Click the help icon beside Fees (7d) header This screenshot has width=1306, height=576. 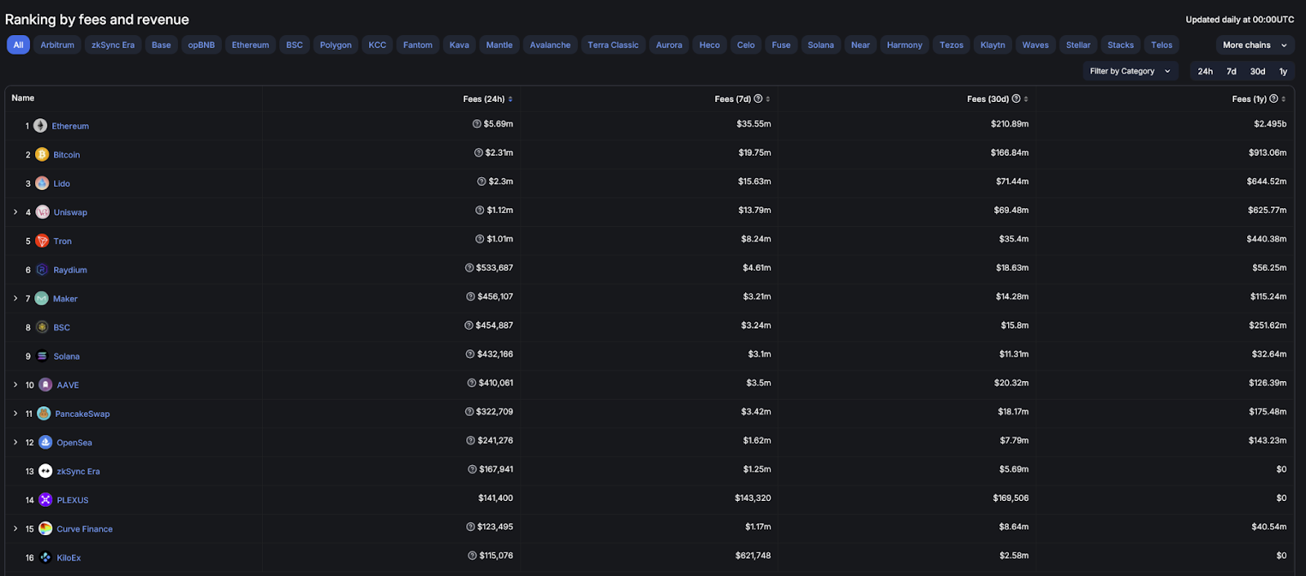[758, 99]
